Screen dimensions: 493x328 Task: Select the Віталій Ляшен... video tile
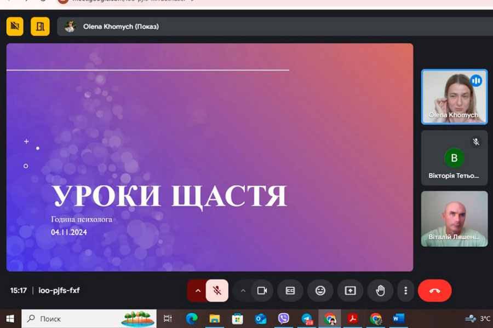point(454,219)
